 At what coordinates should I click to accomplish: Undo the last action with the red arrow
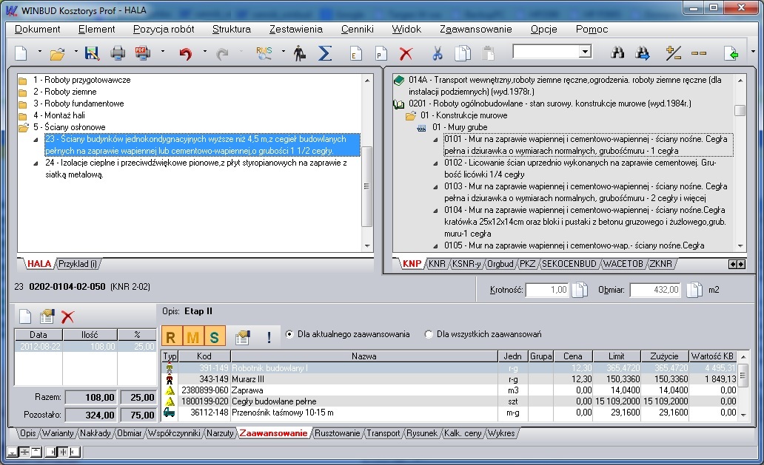click(x=185, y=53)
